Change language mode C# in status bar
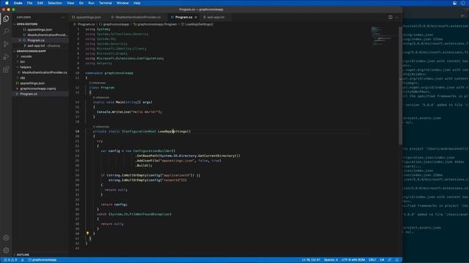Screen dimensions: 469x263 pos(382,260)
